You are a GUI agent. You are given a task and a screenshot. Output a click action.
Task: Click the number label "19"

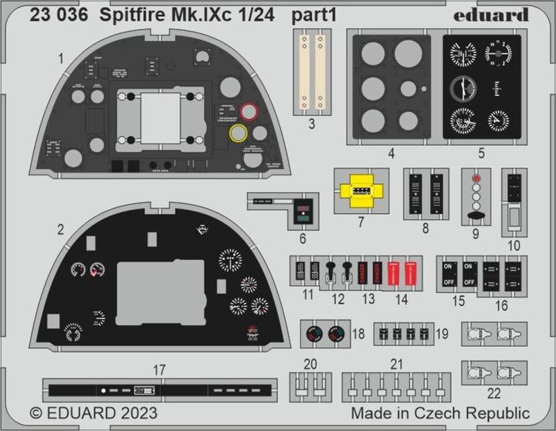click(442, 334)
